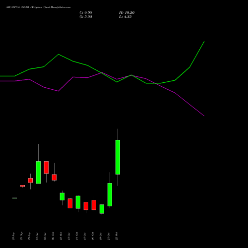Click the 21 Oct date axis label

click(x=109, y=236)
